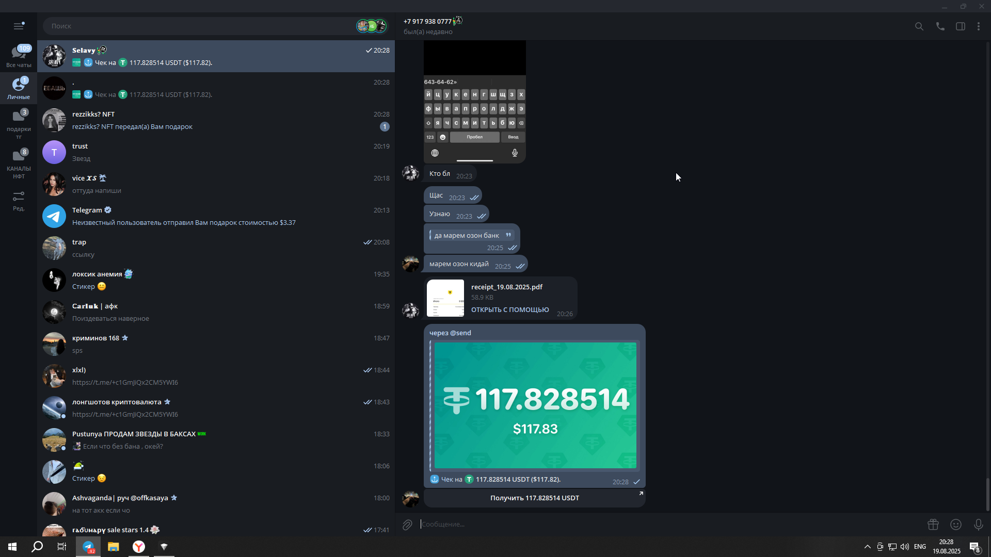Screen dimensions: 991x557
Task: Click the quoted да марем озон банк reply
Action: pyautogui.click(x=472, y=236)
